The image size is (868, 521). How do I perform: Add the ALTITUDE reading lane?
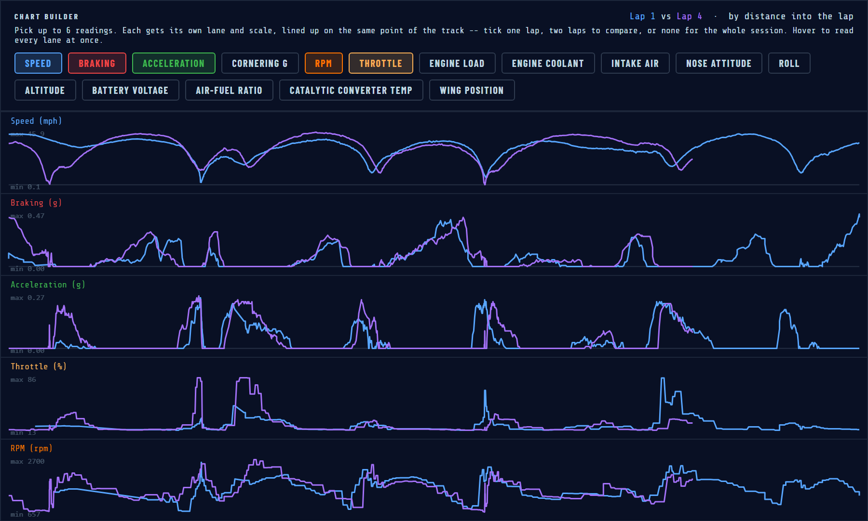tap(45, 90)
